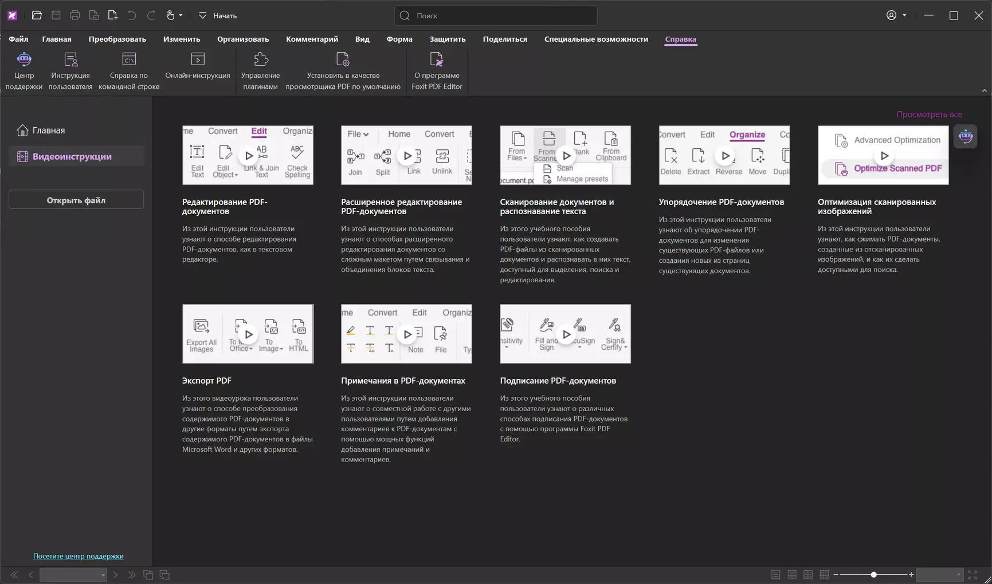
Task: Open the Support Center (Центр поддержки) robot icon
Action: (24, 60)
